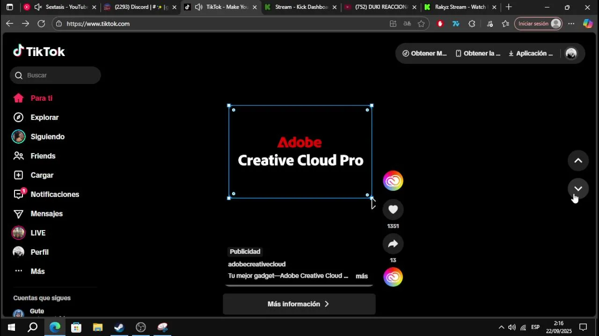Click Aplicación download button

tap(531, 53)
